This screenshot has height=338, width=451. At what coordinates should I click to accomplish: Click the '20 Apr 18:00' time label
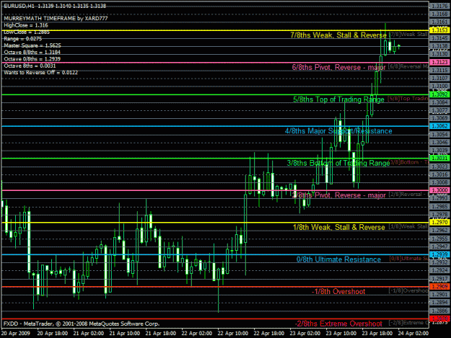tap(53, 334)
